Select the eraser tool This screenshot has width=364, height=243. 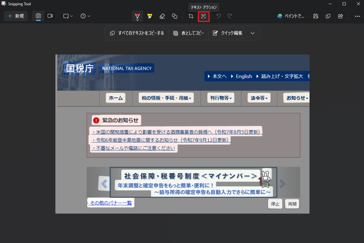click(162, 16)
